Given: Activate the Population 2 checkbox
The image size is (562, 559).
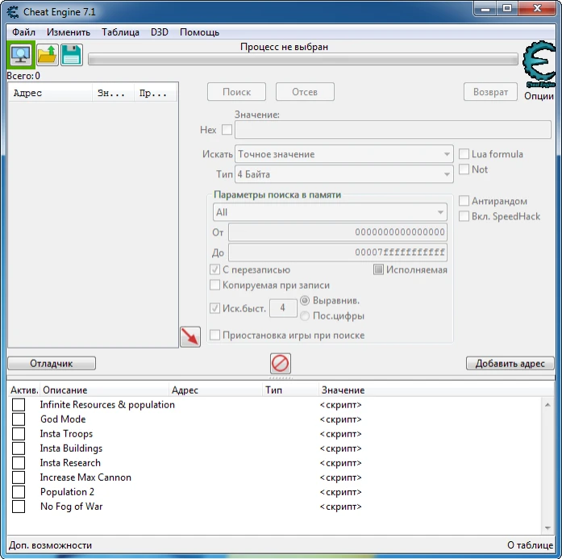Looking at the screenshot, I should [x=19, y=492].
